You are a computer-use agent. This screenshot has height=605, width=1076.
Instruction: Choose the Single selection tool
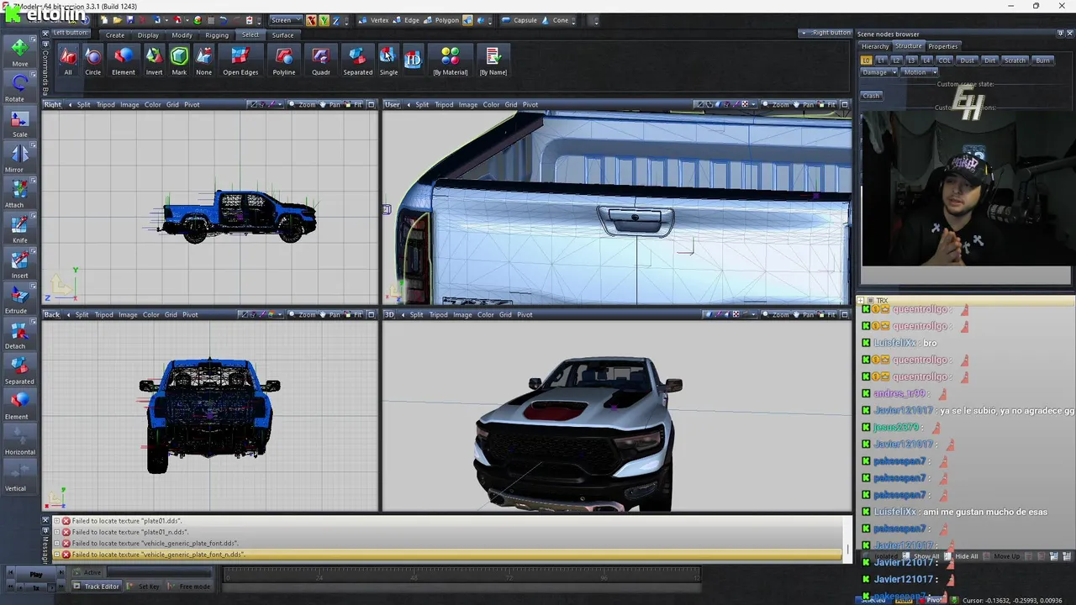click(x=388, y=61)
